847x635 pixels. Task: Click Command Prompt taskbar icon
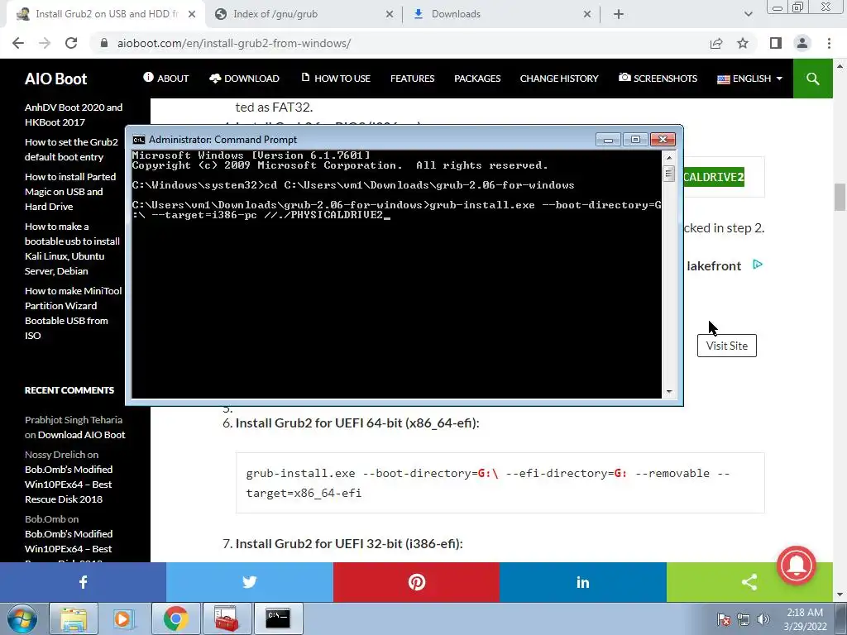(x=278, y=618)
